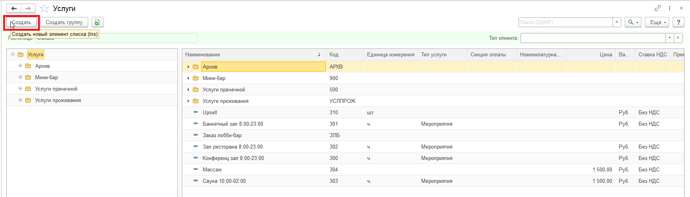Open the Тип клиента dropdown arrow

tap(669, 38)
